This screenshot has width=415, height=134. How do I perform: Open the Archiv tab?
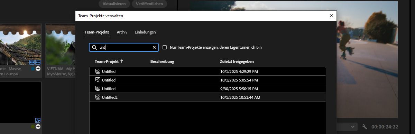(122, 32)
